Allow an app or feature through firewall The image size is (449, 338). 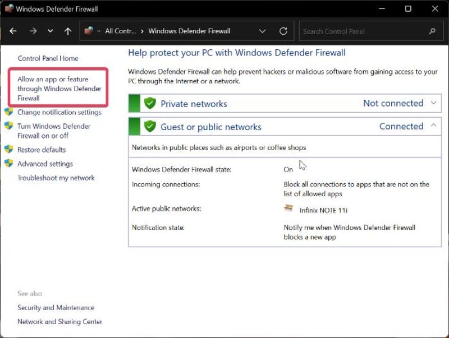tap(59, 89)
